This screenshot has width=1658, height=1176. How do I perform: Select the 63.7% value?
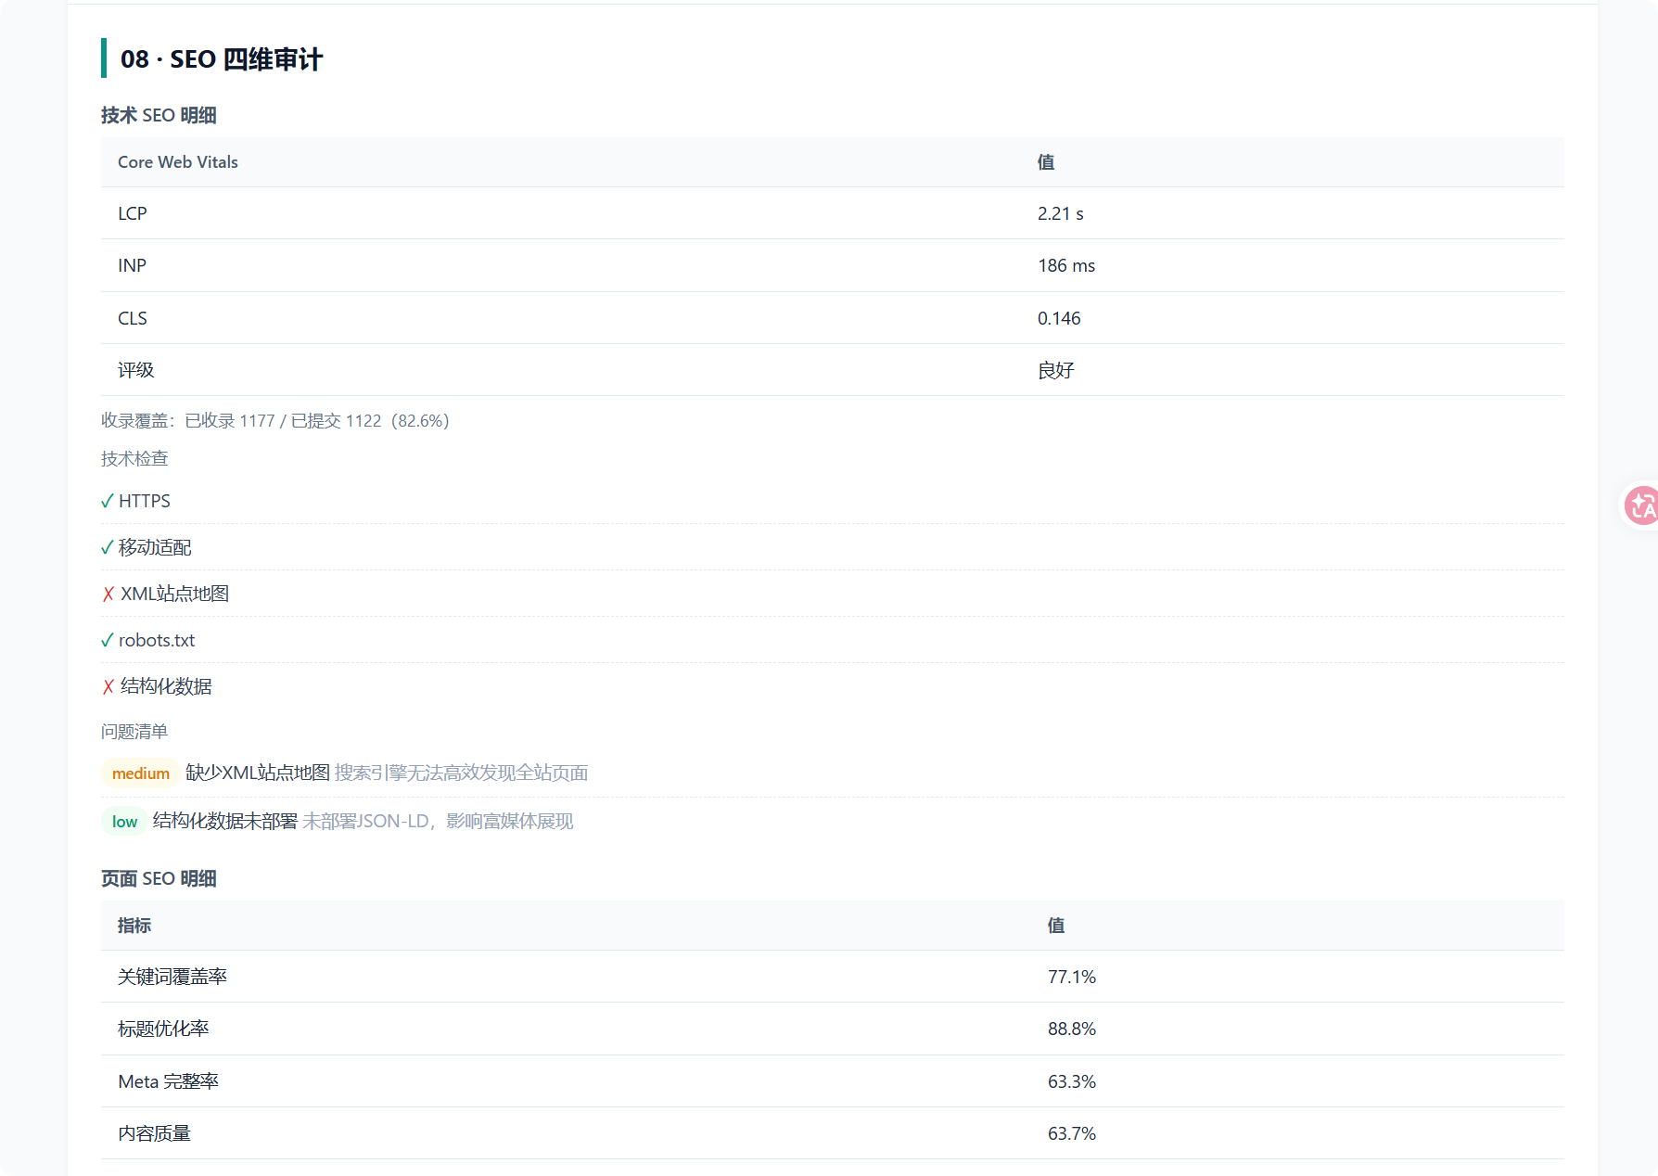click(1072, 1133)
